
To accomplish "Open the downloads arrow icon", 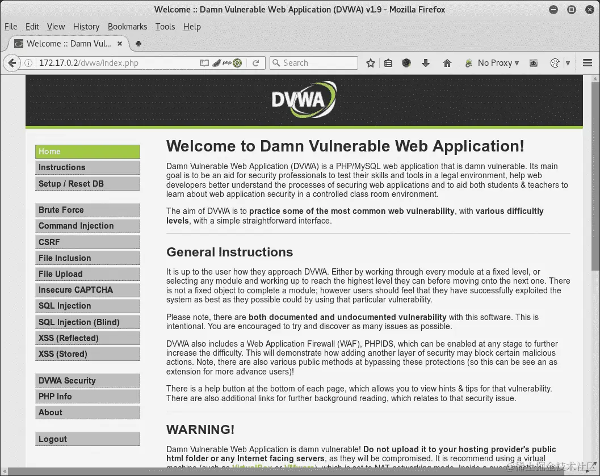I will pos(426,63).
